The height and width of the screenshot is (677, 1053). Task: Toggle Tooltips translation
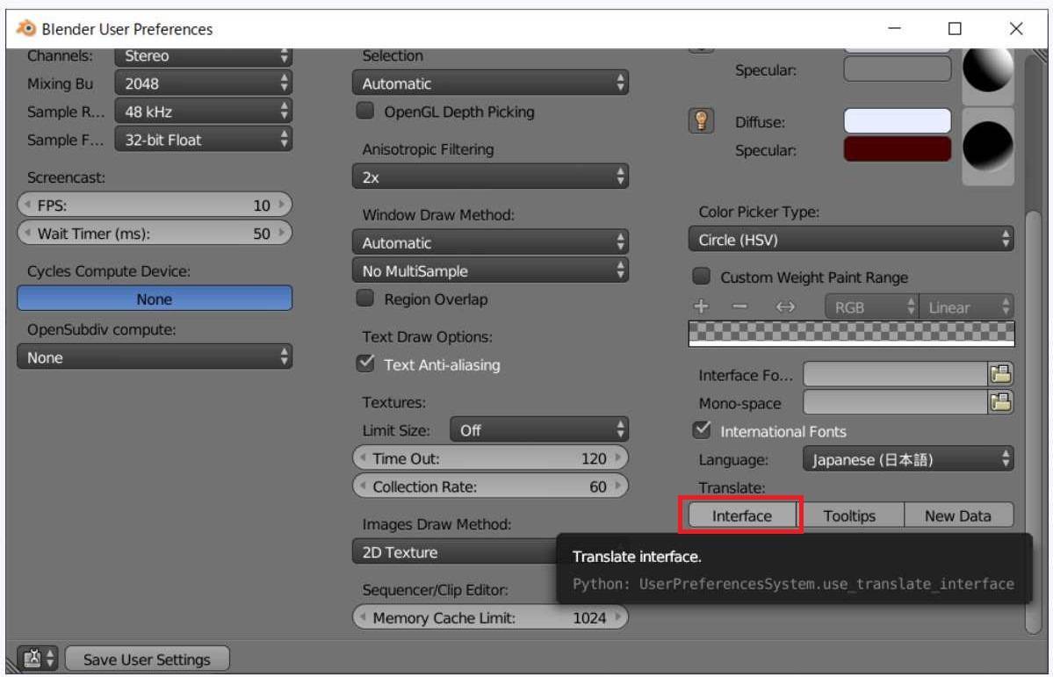[849, 515]
